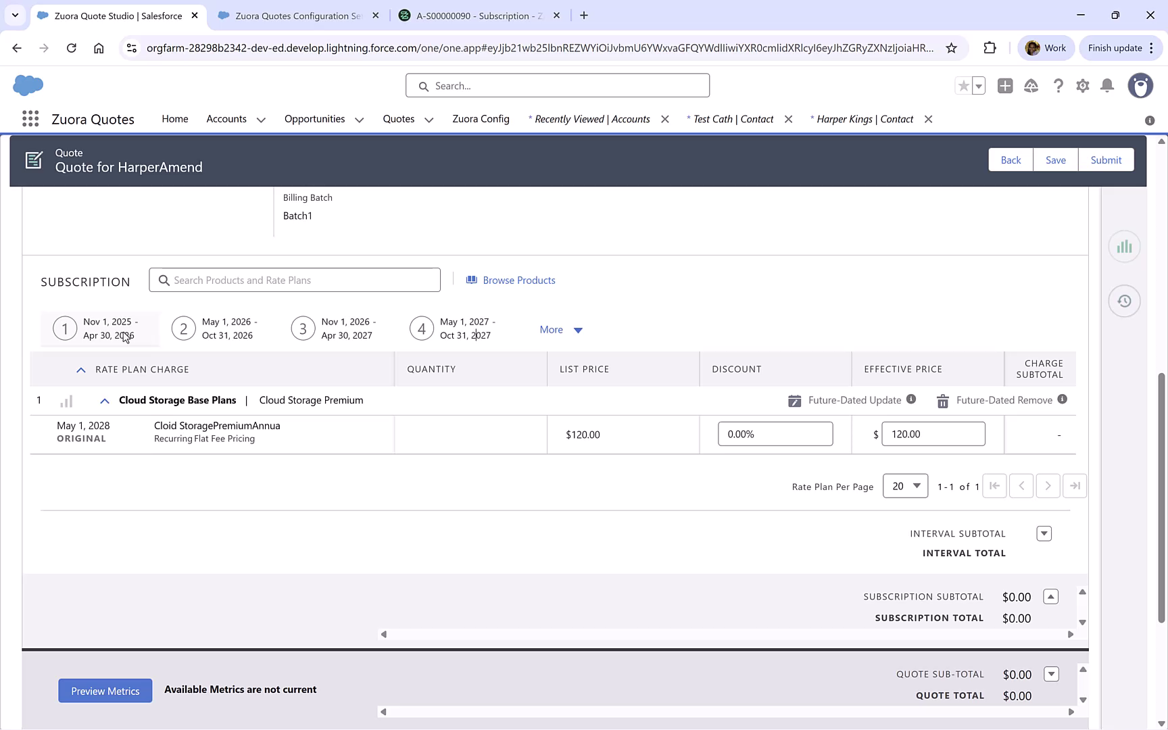Click the Preview Metrics button
The image size is (1168, 730).
click(x=105, y=690)
